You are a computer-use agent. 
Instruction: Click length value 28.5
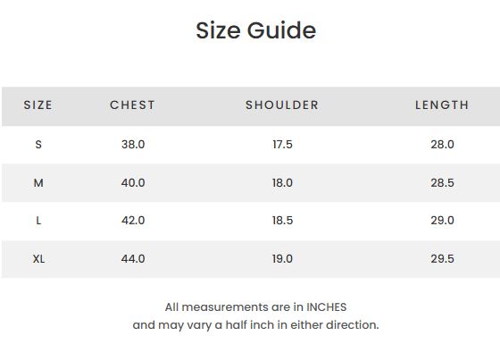tap(442, 183)
